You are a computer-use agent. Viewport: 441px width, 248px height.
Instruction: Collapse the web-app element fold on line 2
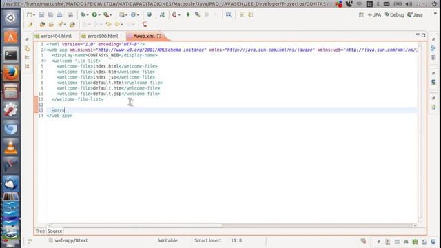[x=45, y=50]
